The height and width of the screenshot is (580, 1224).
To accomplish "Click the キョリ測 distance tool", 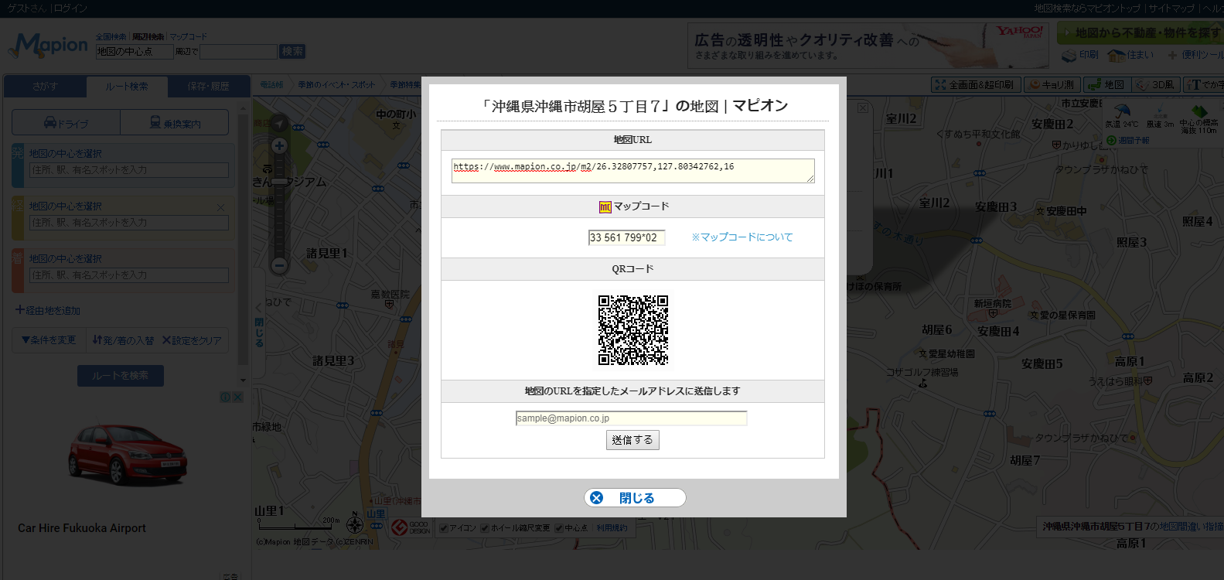I will (x=1052, y=84).
